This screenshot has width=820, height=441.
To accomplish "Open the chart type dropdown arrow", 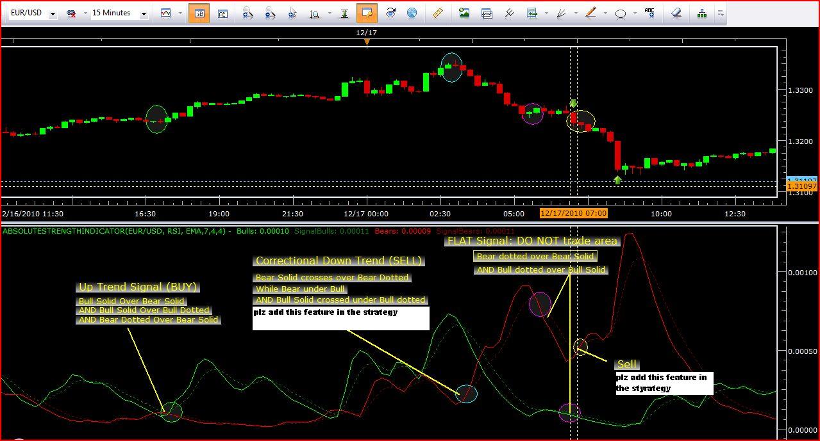I will pyautogui.click(x=180, y=13).
